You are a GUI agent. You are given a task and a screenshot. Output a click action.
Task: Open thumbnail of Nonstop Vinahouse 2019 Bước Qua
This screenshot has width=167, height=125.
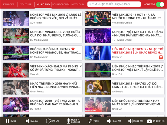pyautogui.click(x=16, y=36)
